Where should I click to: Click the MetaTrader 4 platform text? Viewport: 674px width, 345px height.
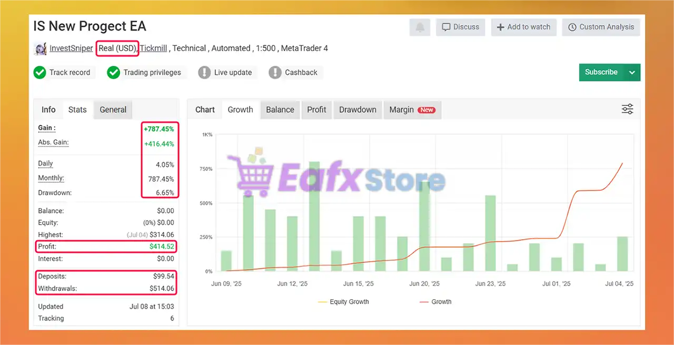coord(304,48)
